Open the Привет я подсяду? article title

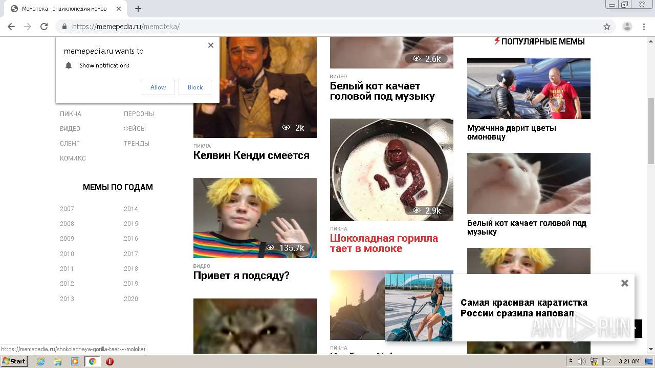(242, 276)
